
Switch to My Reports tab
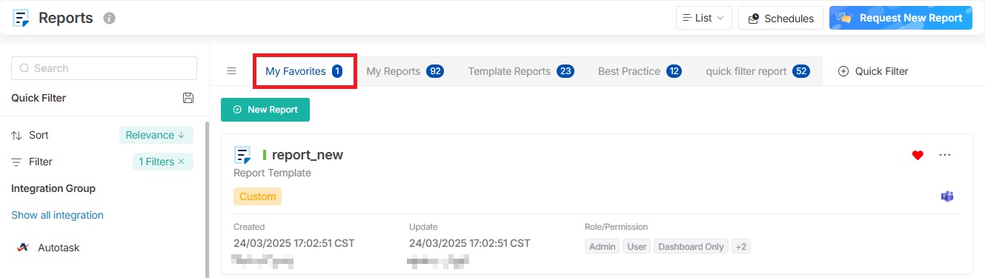click(405, 71)
